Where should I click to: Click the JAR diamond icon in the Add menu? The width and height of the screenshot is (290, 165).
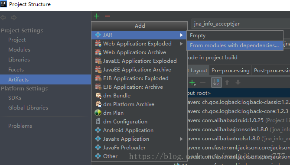[x=98, y=35]
